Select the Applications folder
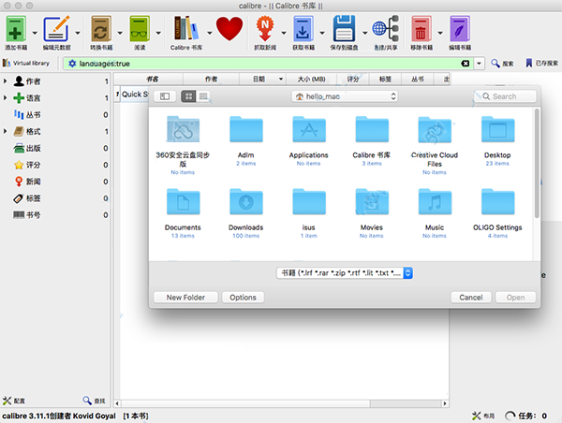Viewport: 562px width, 423px height. [x=308, y=140]
